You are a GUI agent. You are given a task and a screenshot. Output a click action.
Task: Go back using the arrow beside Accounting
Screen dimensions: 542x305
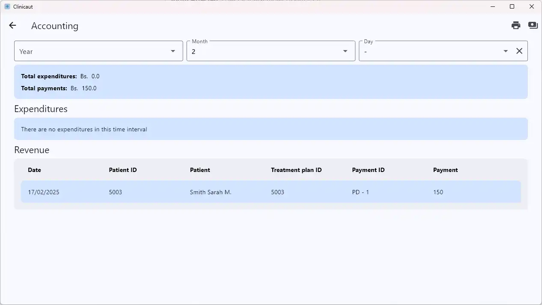click(12, 26)
